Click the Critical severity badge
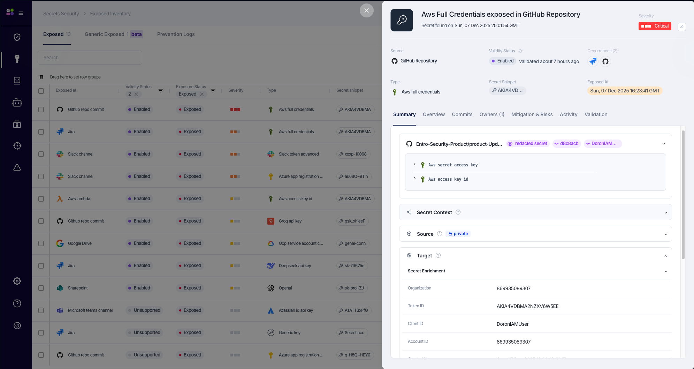This screenshot has width=694, height=369. [655, 26]
